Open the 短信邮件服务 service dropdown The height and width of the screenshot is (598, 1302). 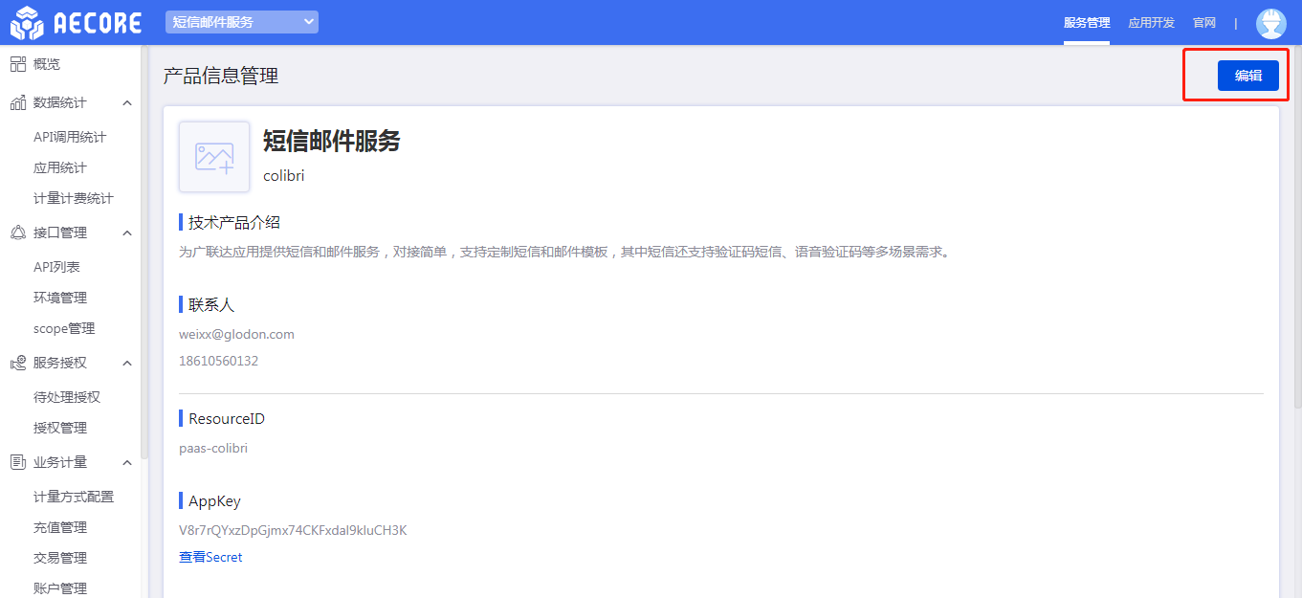click(242, 22)
